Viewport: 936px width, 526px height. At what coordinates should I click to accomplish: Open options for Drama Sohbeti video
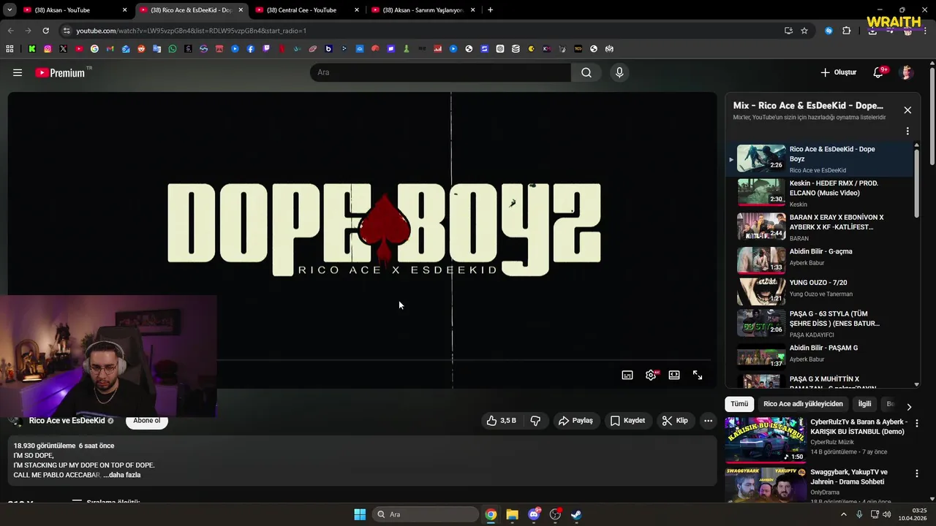[917, 473]
